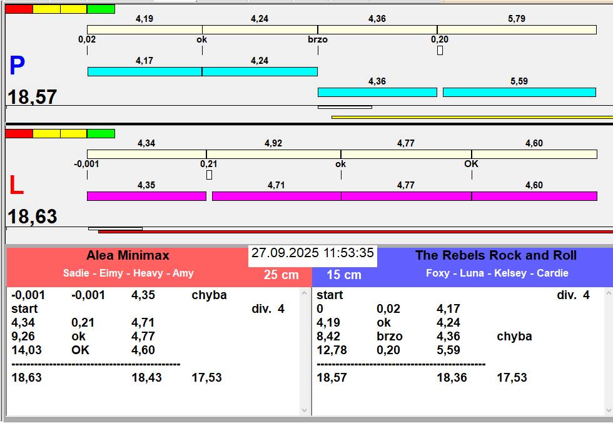
Task: Select the 8,42 brzo row in Rebels list
Action: click(x=458, y=336)
